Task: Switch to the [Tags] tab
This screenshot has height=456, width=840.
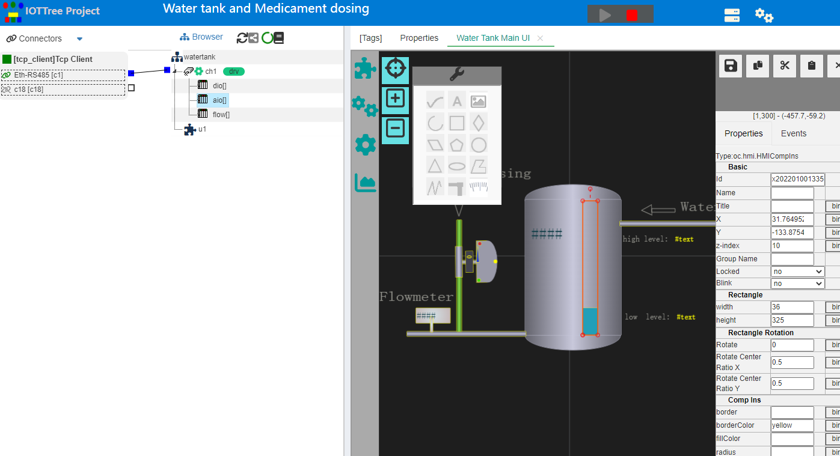Action: click(370, 38)
